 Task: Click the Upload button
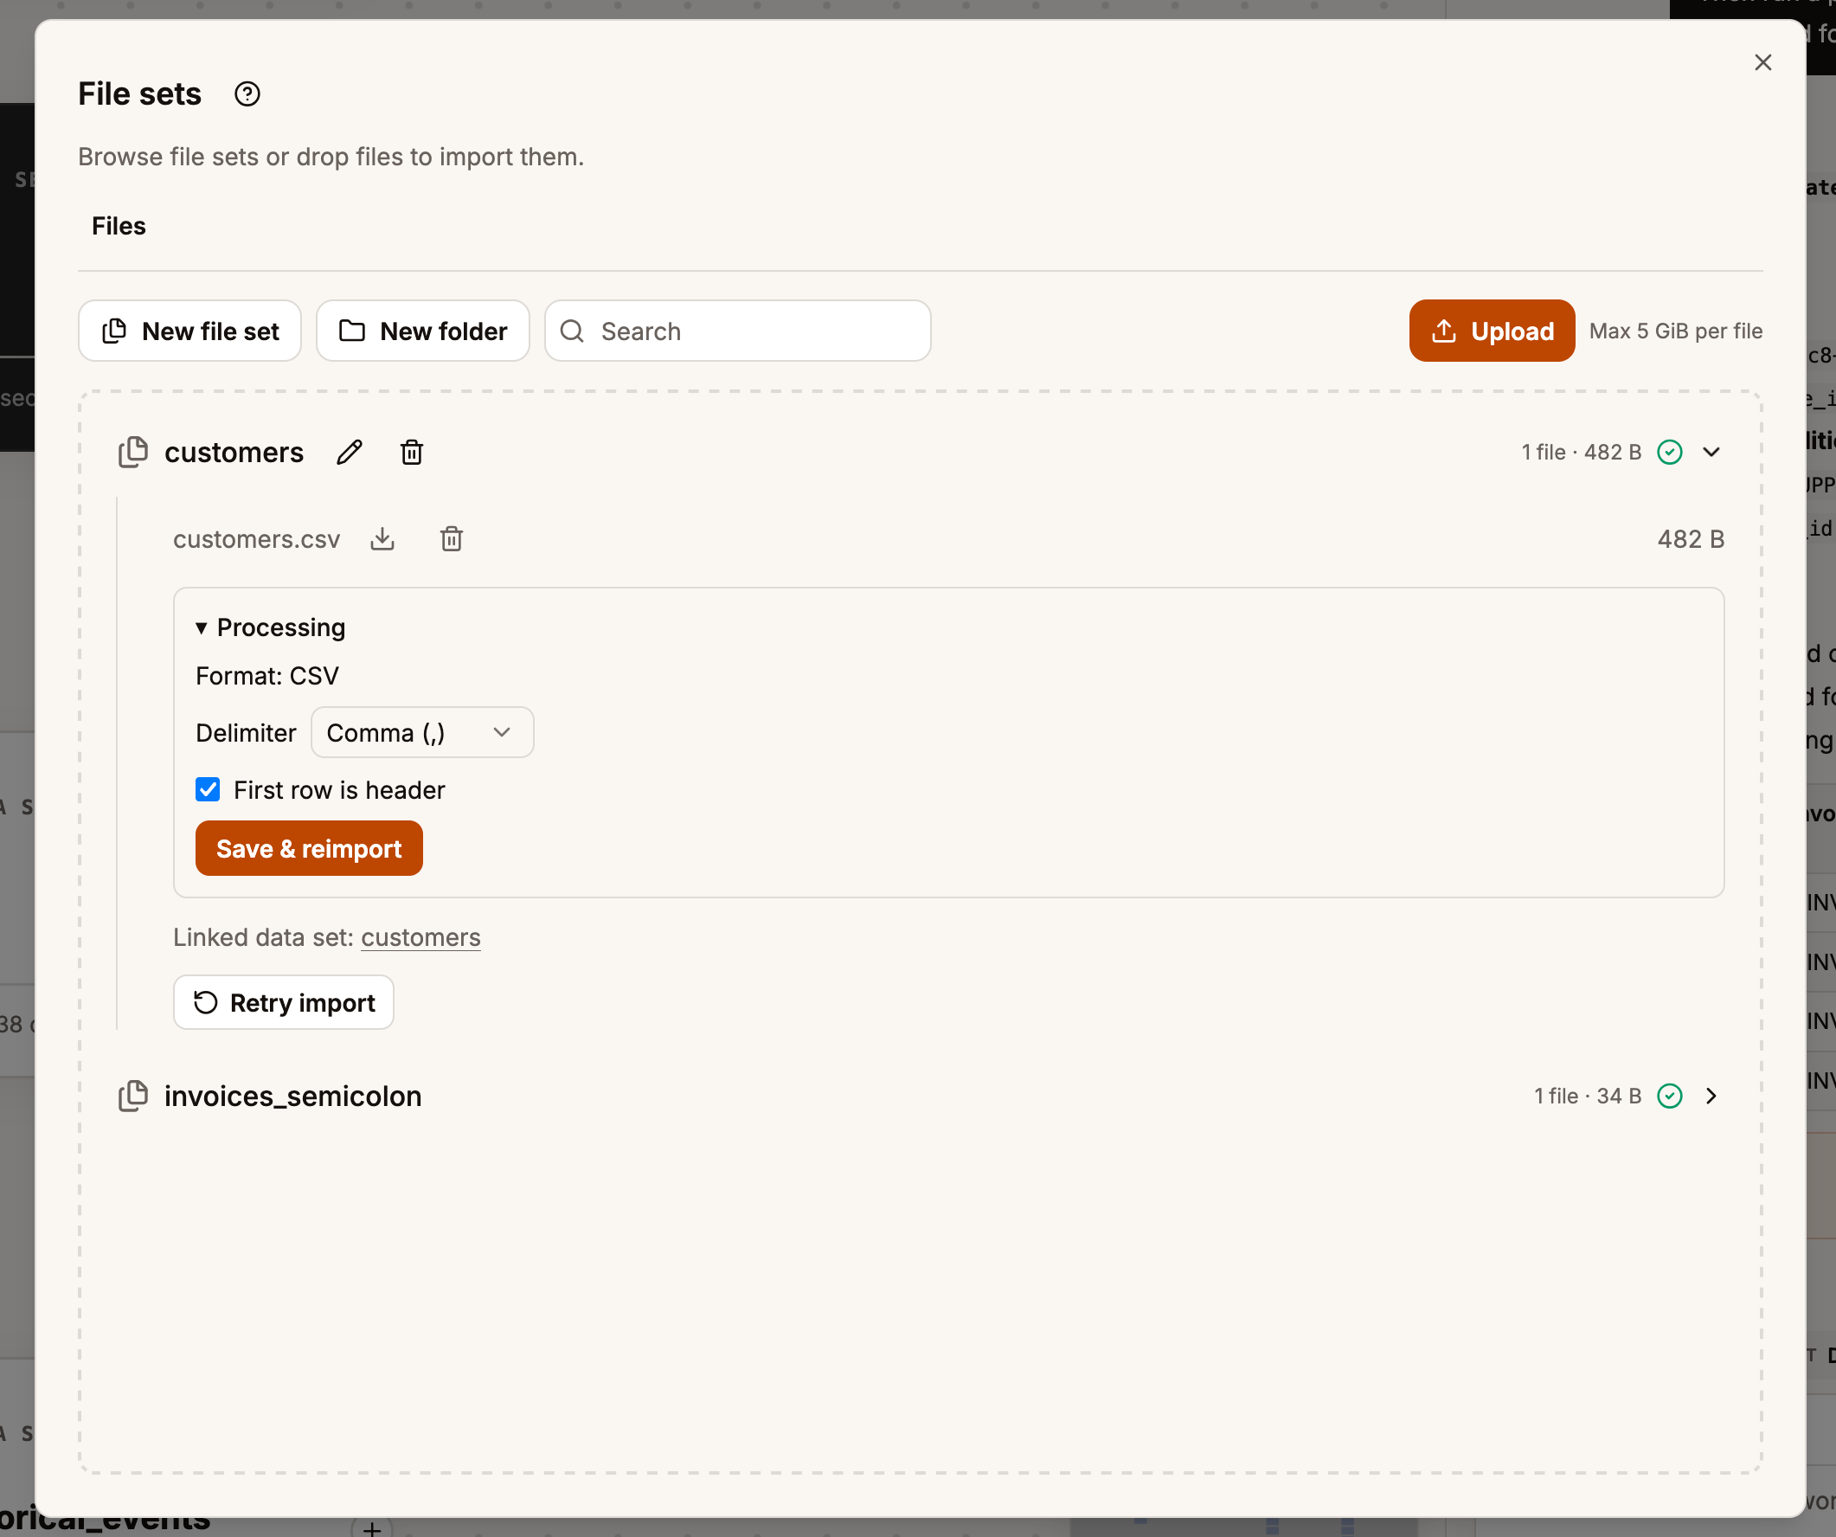[1492, 331]
